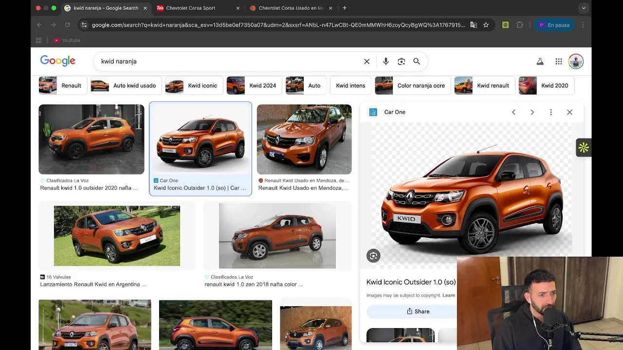Open the green extension icon in toolbar
This screenshot has height=350, width=623.
[505, 25]
